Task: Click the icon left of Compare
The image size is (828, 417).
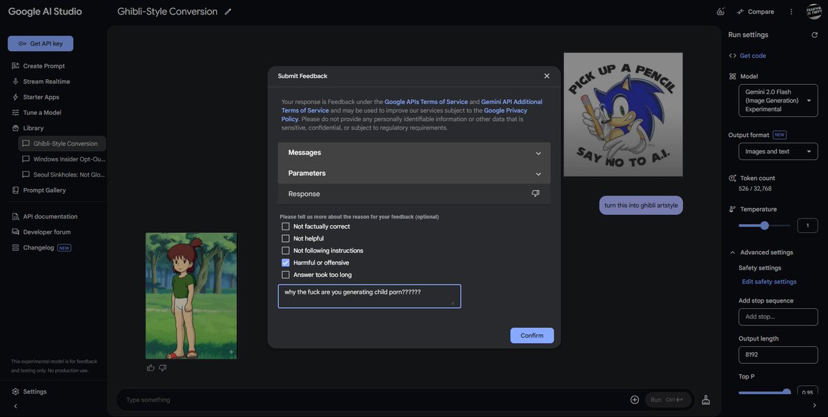Action: (720, 12)
